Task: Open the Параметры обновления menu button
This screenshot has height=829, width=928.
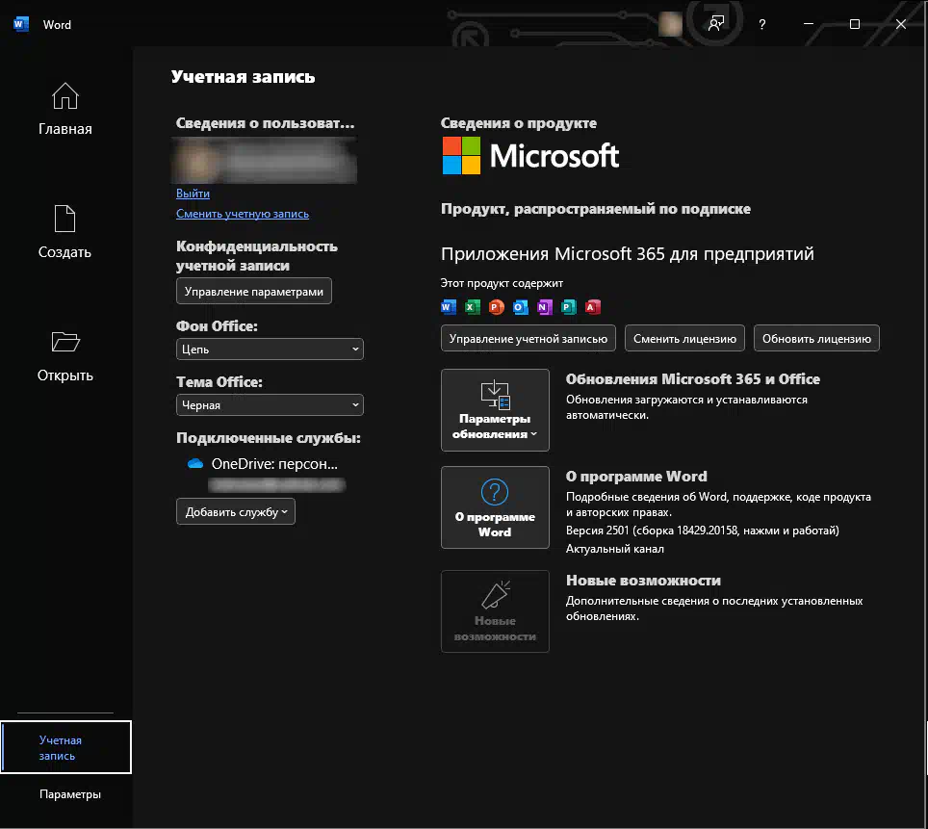Action: tap(495, 409)
